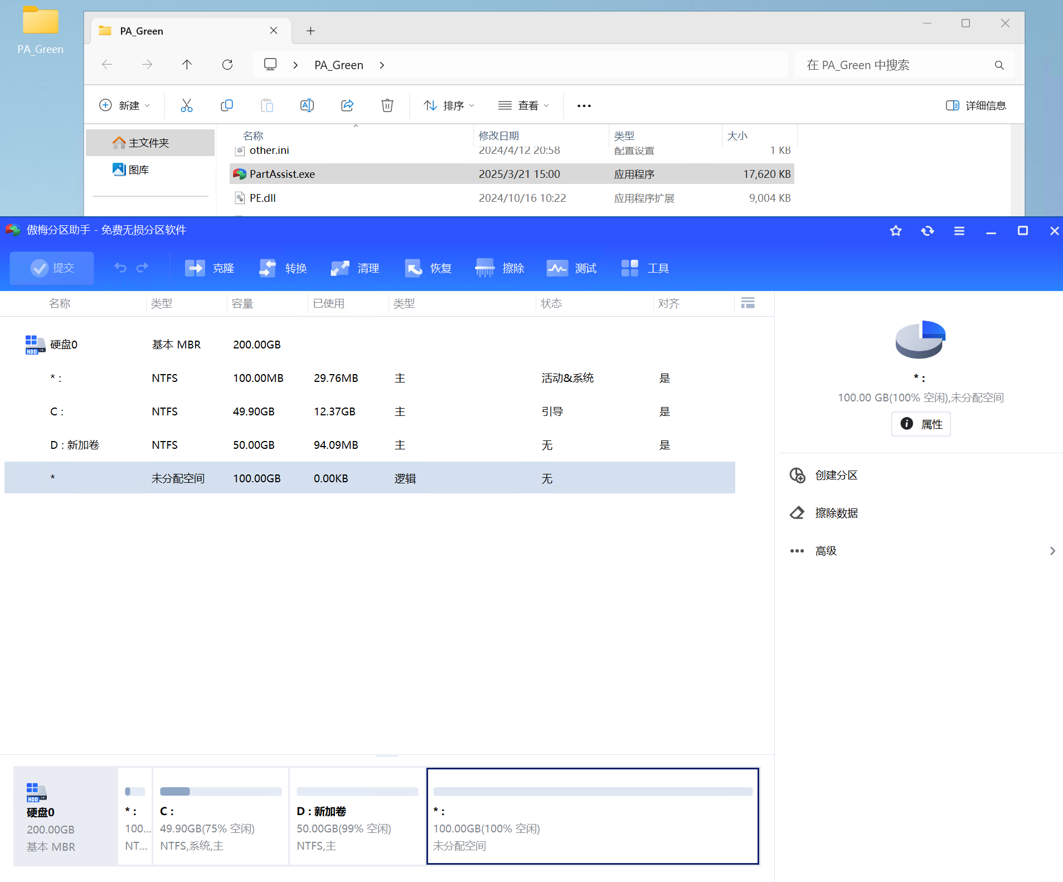
Task: Select the C: partition row
Action: (x=370, y=411)
